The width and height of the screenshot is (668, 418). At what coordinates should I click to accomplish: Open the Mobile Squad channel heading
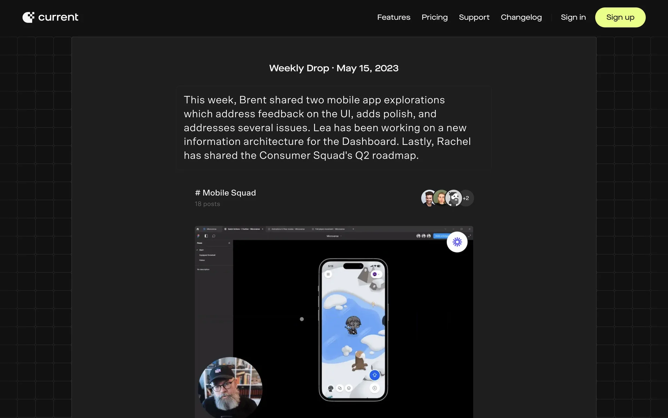225,193
